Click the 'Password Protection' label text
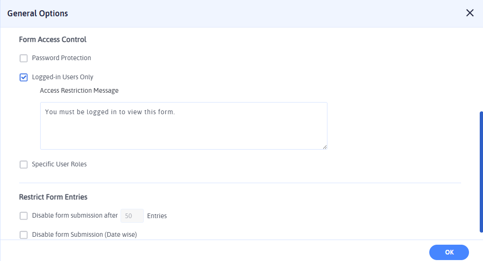 coord(62,58)
